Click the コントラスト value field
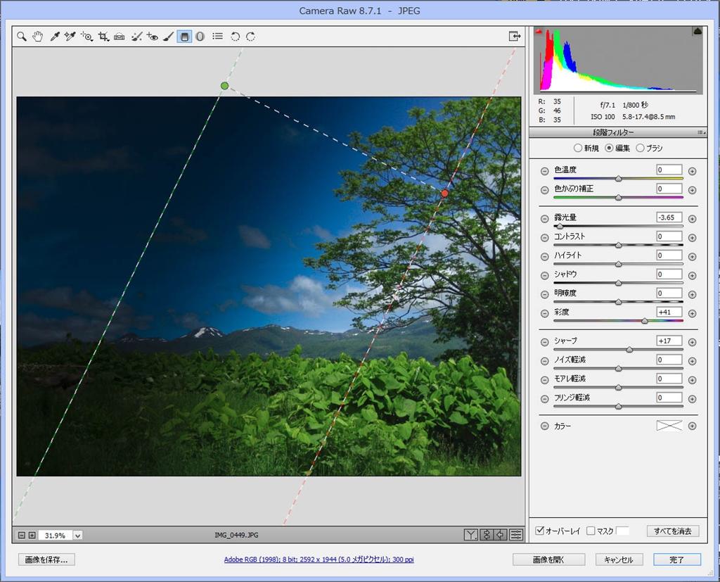This screenshot has width=720, height=582. (669, 236)
